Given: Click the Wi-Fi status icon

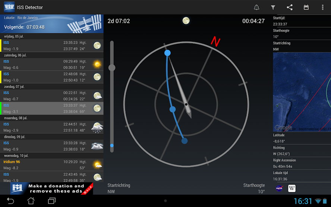Looking at the screenshot, I should click(318, 201).
